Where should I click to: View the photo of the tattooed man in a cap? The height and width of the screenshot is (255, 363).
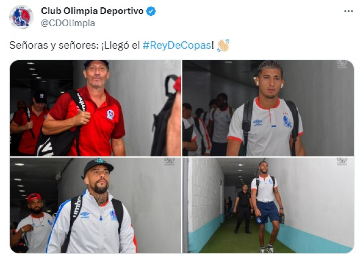pos(95,205)
